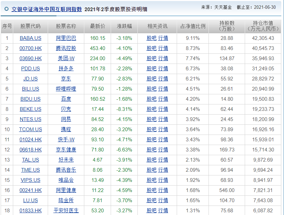Open stock code link BILI.US
Image resolution: width=284 pixels, height=215 pixels.
30,89
